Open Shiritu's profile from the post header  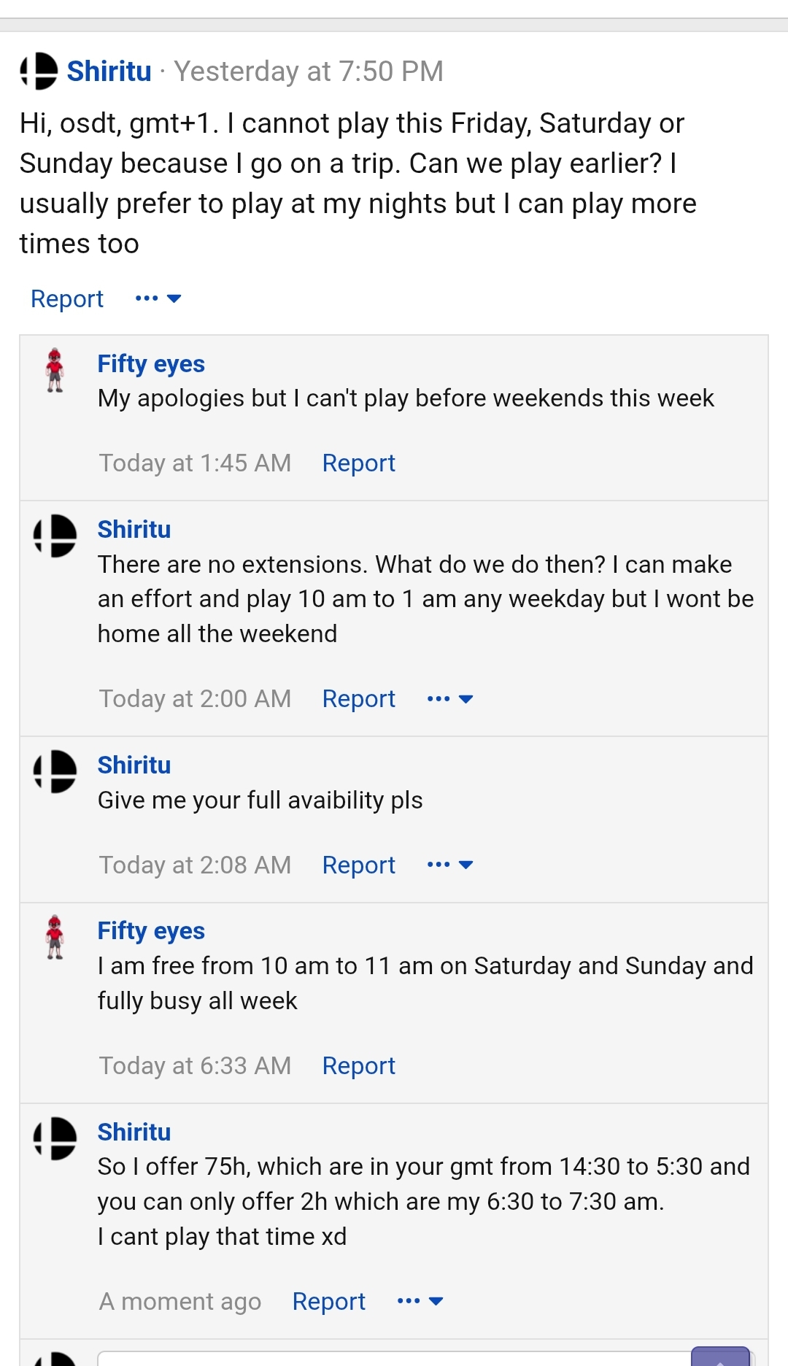coord(109,72)
